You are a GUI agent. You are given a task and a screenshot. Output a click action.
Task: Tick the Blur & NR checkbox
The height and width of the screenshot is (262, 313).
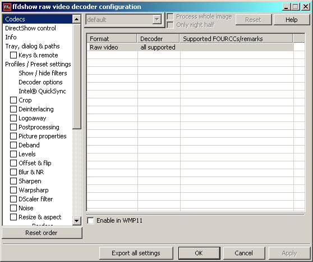click(13, 172)
